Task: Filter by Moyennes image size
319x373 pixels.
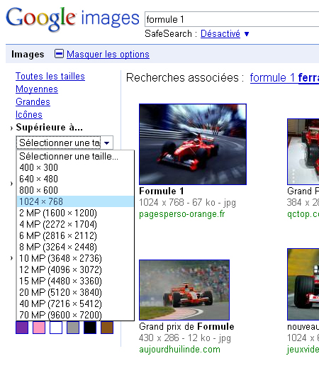Action: (x=37, y=89)
